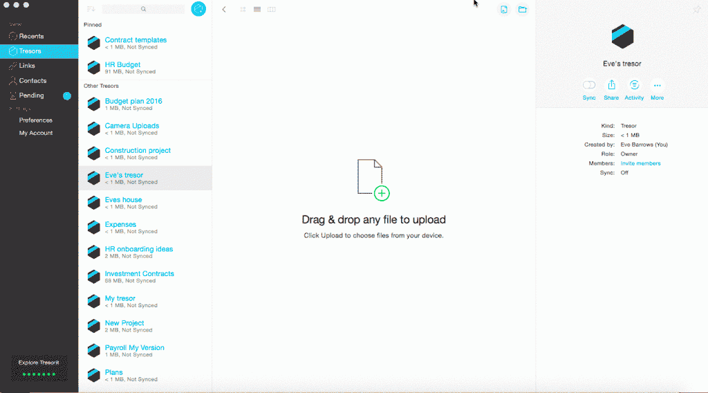708x393 pixels.
Task: Click the file upload drop icon
Action: tap(373, 180)
